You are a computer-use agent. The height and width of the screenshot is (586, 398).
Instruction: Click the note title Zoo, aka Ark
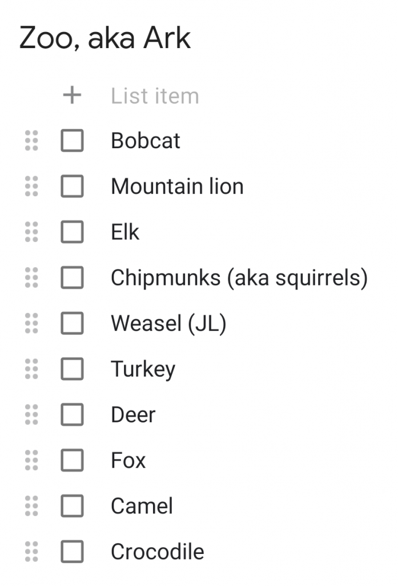click(x=105, y=38)
